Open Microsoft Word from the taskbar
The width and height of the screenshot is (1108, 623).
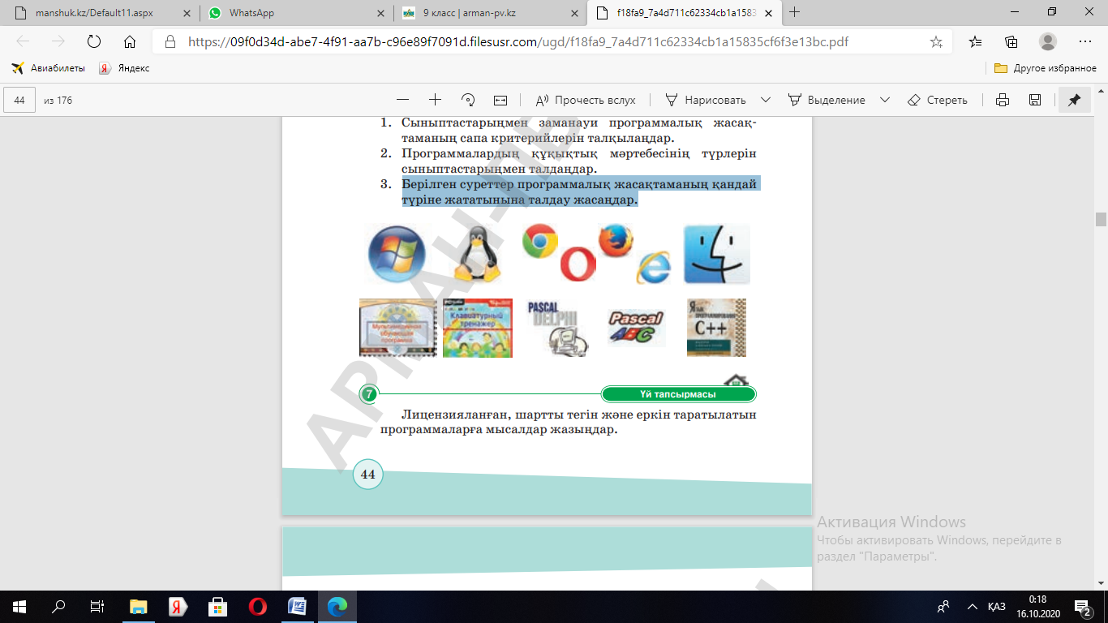(298, 606)
